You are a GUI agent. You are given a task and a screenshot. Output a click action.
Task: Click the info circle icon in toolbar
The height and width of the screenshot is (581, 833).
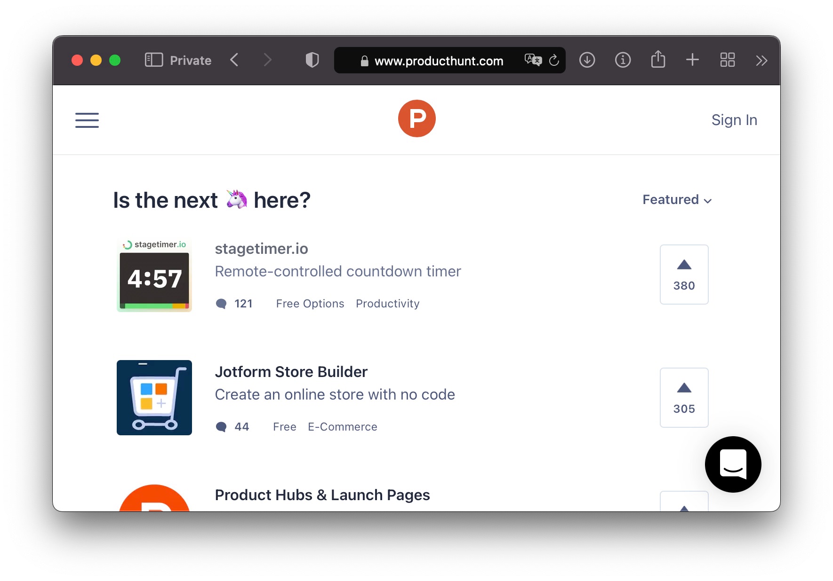(623, 60)
